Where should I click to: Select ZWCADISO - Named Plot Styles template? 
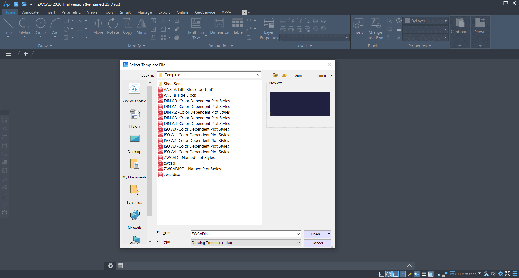point(189,169)
